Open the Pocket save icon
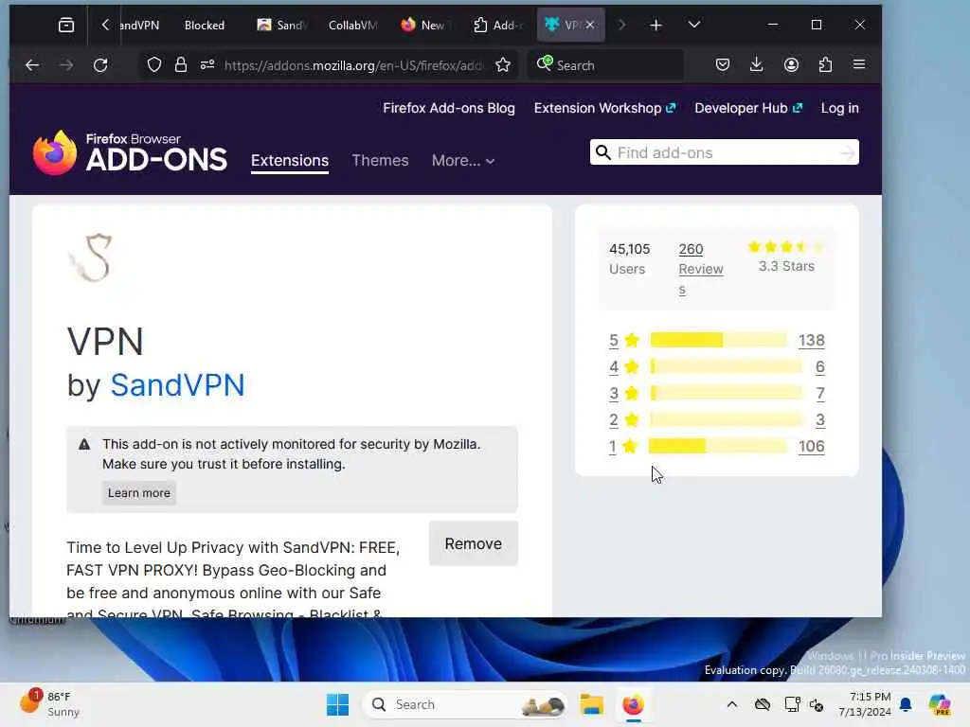 pyautogui.click(x=723, y=65)
